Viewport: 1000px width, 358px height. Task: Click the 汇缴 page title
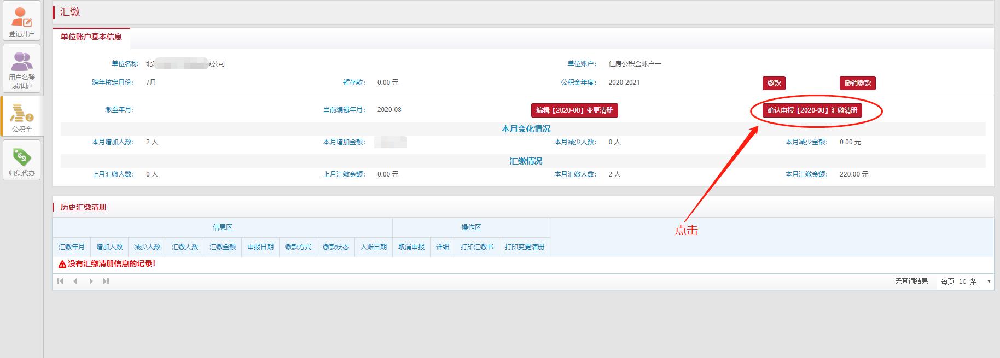point(70,12)
